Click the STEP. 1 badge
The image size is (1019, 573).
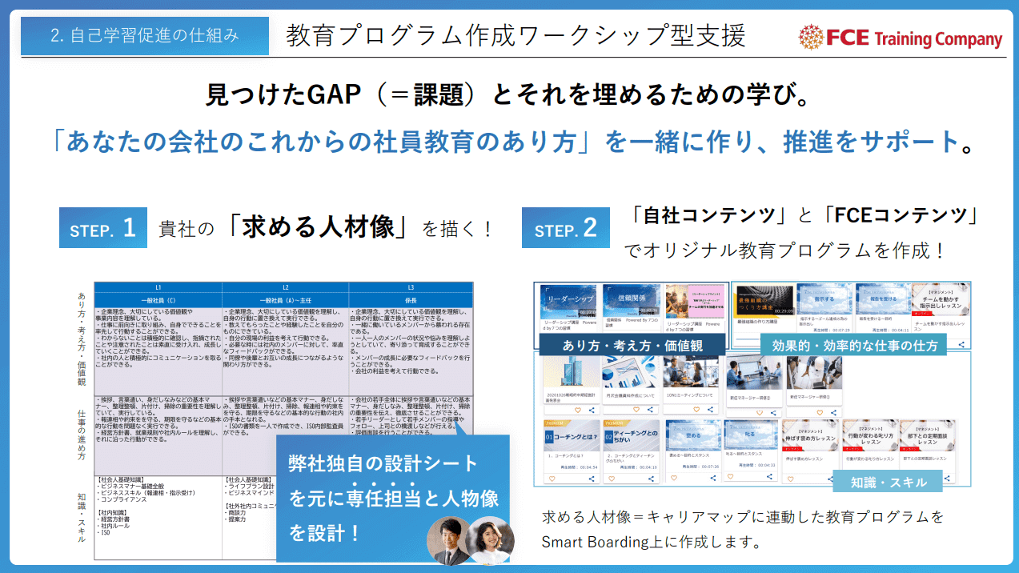pyautogui.click(x=102, y=229)
